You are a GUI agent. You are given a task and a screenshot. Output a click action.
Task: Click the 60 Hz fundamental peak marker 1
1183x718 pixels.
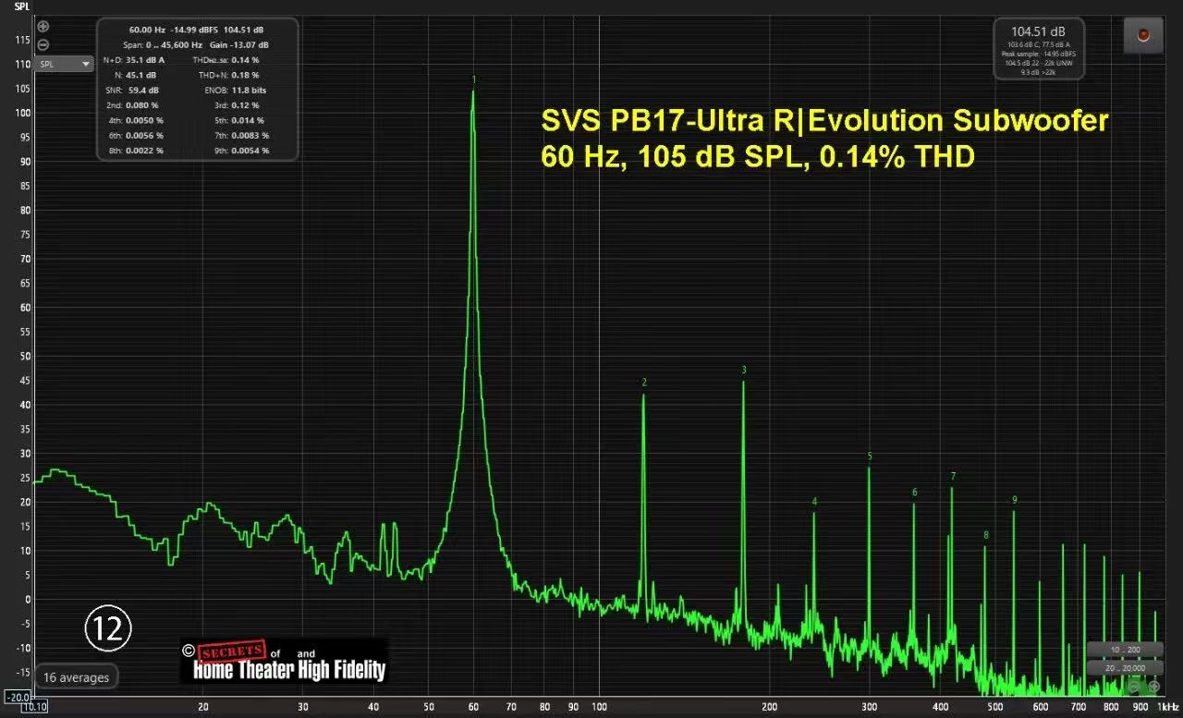pos(473,80)
